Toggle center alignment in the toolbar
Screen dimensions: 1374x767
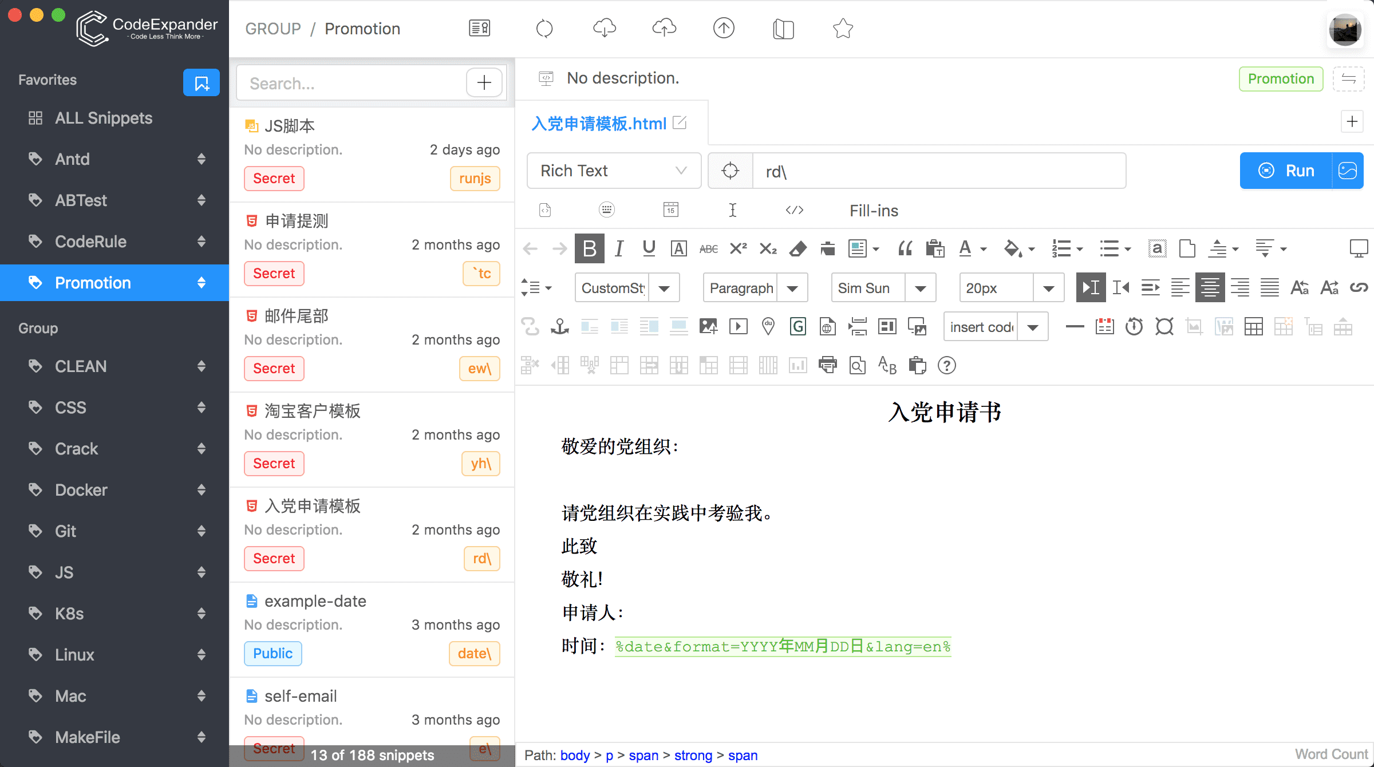(1210, 287)
